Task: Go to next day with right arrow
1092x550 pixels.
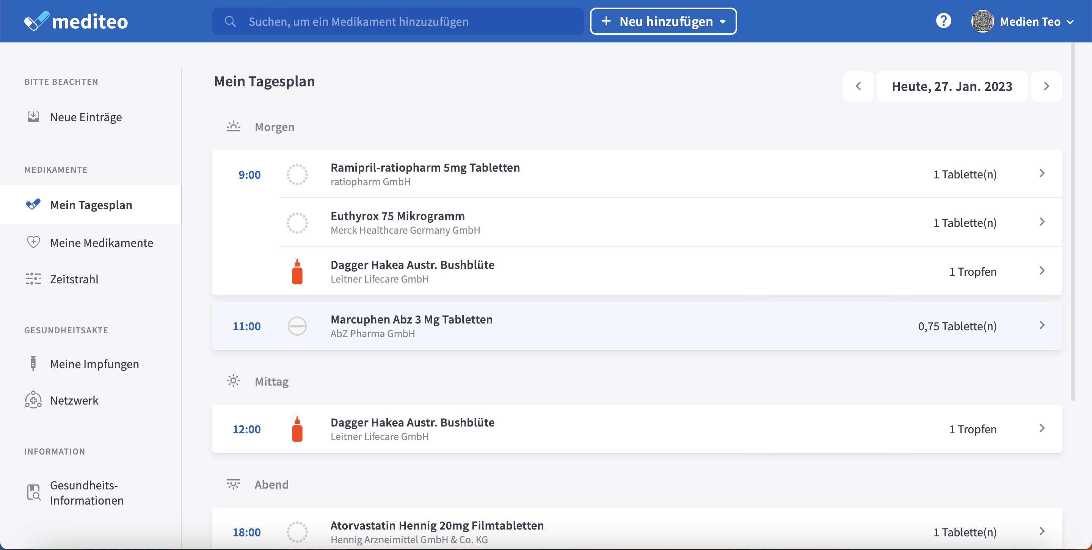Action: 1046,86
